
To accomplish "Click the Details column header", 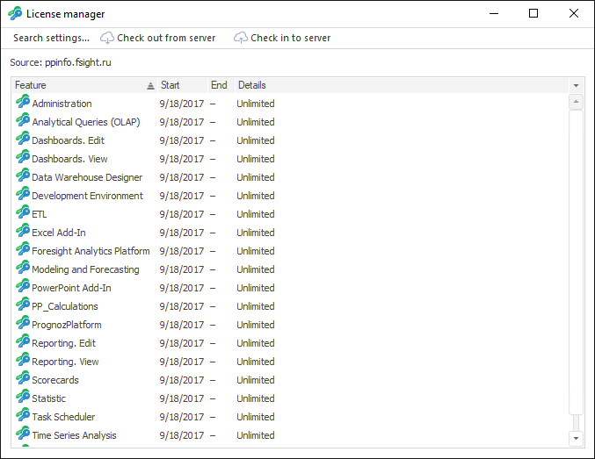I will pos(251,85).
